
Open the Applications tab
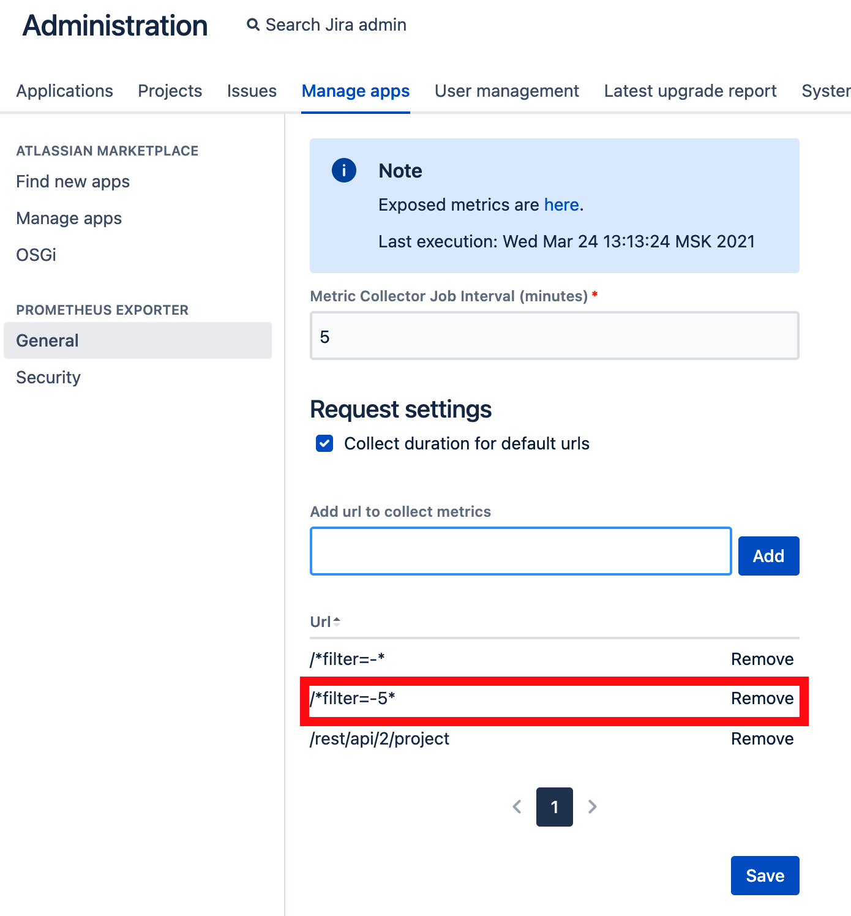64,91
